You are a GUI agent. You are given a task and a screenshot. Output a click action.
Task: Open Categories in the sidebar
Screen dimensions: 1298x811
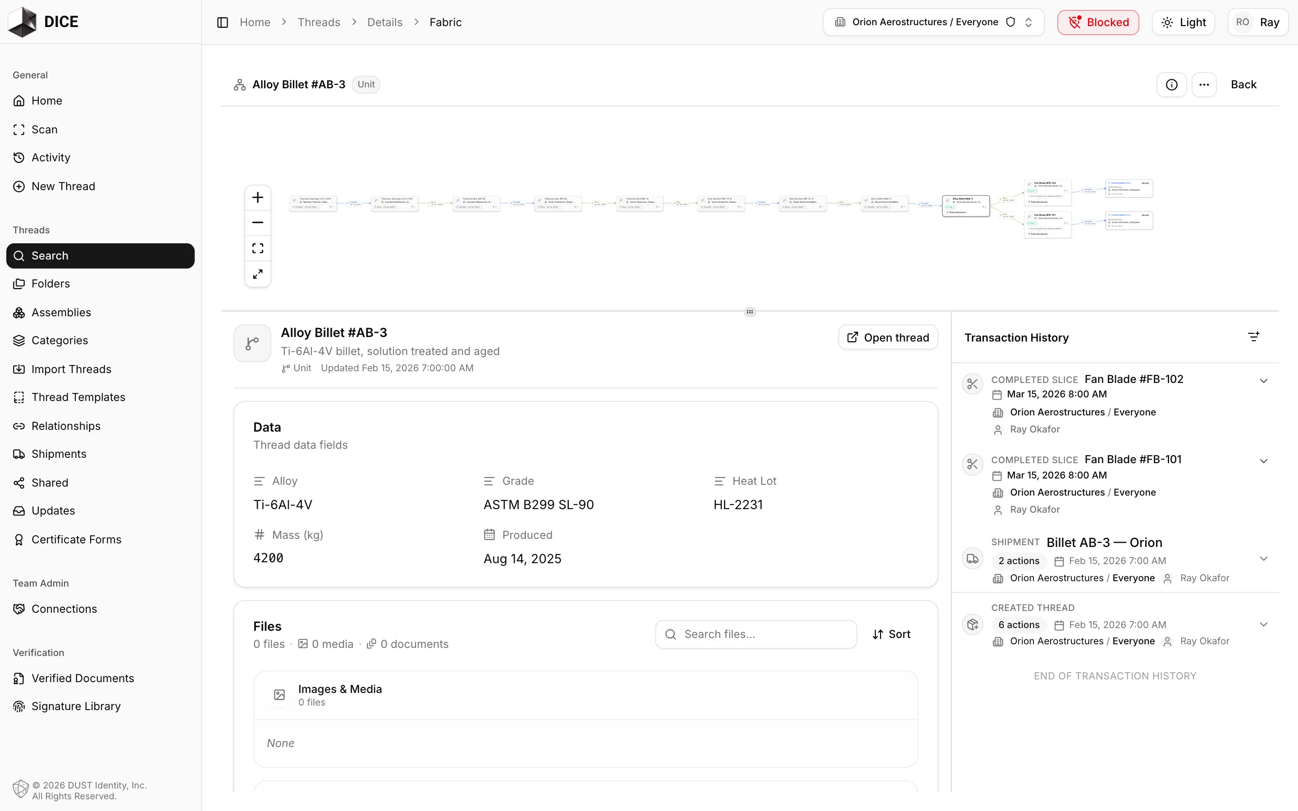[x=101, y=341]
